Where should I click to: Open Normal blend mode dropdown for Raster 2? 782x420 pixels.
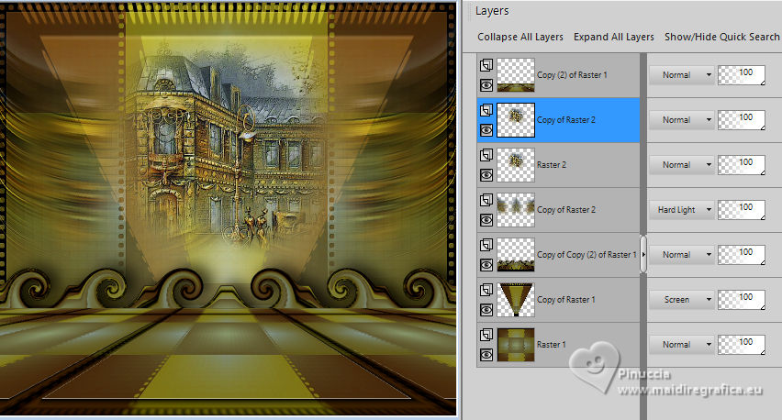[681, 164]
